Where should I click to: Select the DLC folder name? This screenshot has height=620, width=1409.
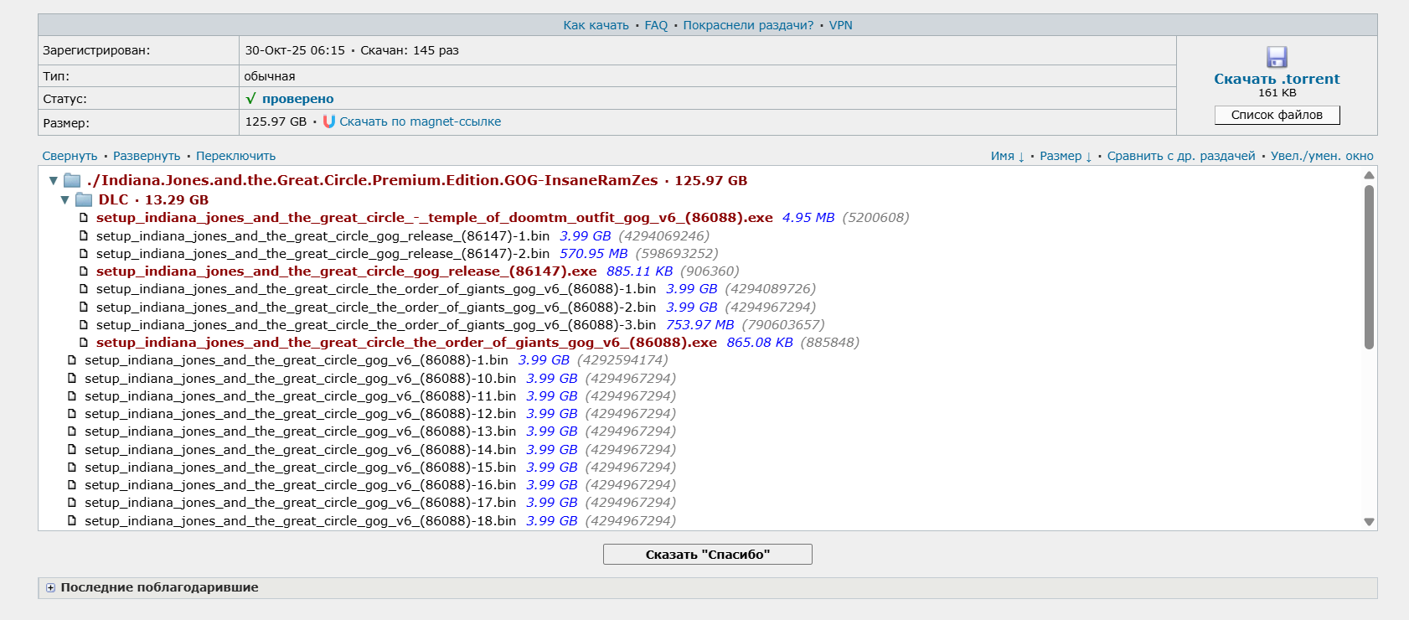[x=113, y=199]
